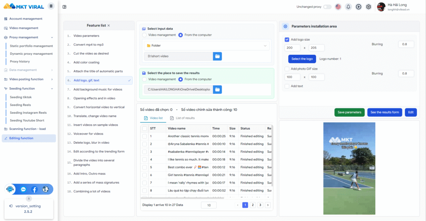Select Add background music for videos
This screenshot has height=221, width=426.
tap(98, 89)
